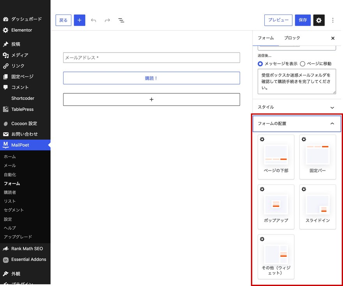
Task: Click the MailPoet M logo icon
Action: click(6, 145)
